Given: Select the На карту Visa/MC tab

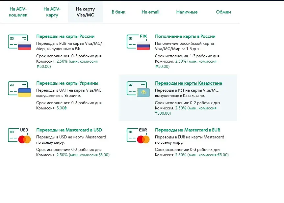Looking at the screenshot, I should click(85, 12).
